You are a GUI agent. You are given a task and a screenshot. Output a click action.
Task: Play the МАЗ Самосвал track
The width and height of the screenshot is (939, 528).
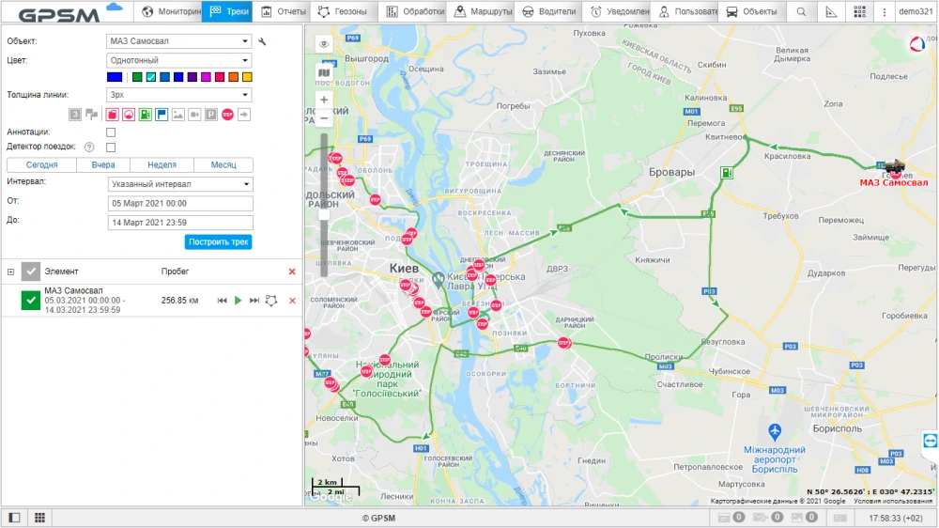coord(239,301)
